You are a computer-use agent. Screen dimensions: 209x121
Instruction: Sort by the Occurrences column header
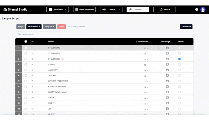tap(142, 41)
